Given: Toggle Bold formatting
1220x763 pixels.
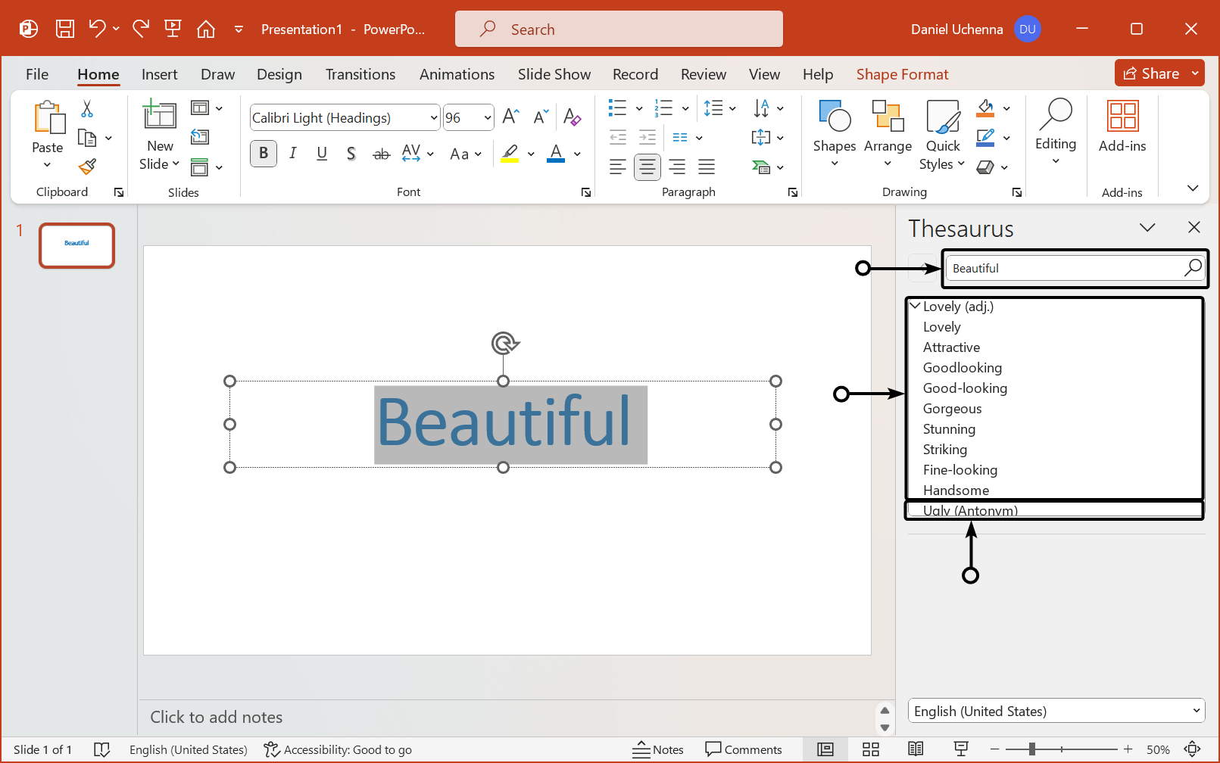Looking at the screenshot, I should tap(263, 154).
